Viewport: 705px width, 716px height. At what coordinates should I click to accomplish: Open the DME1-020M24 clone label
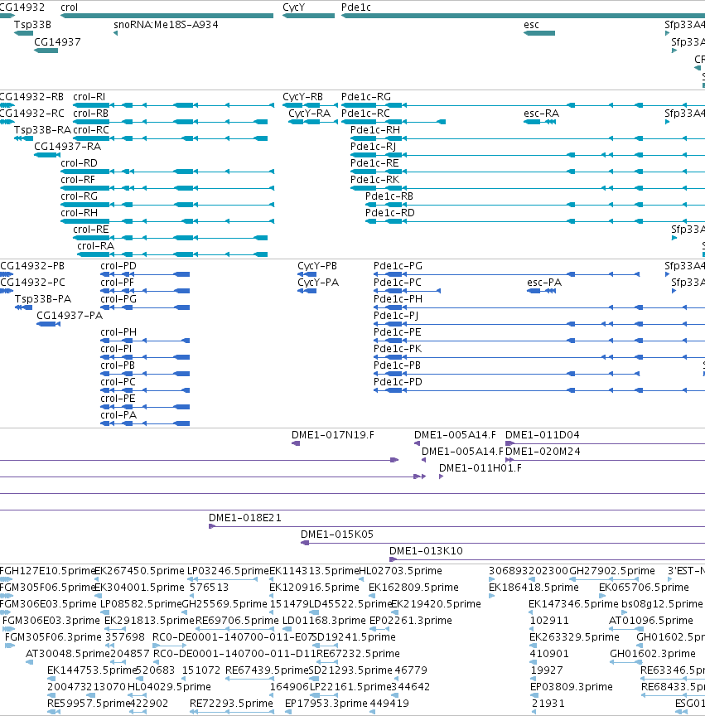click(543, 452)
